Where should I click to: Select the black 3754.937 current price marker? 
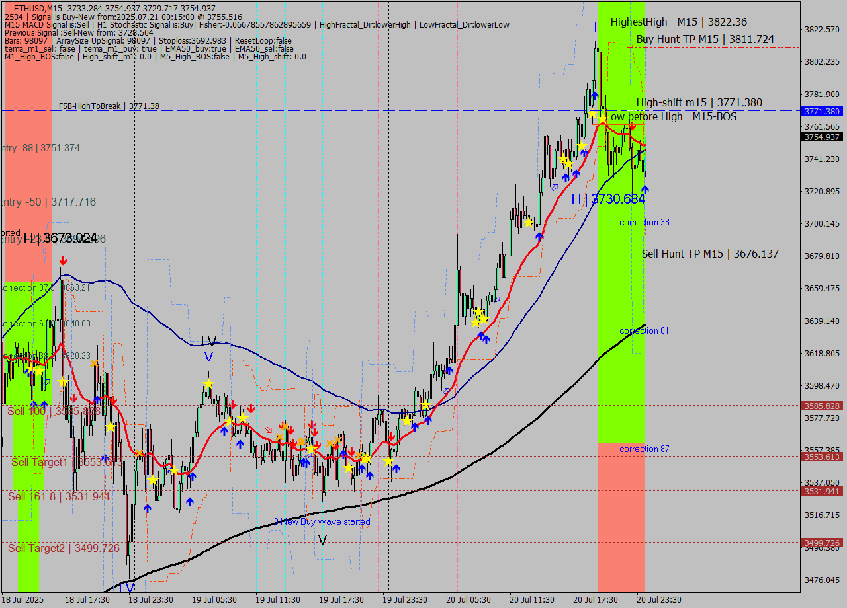823,137
